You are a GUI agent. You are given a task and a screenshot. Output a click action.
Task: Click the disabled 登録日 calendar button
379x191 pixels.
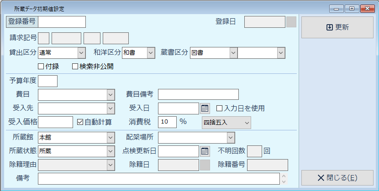[291, 22]
